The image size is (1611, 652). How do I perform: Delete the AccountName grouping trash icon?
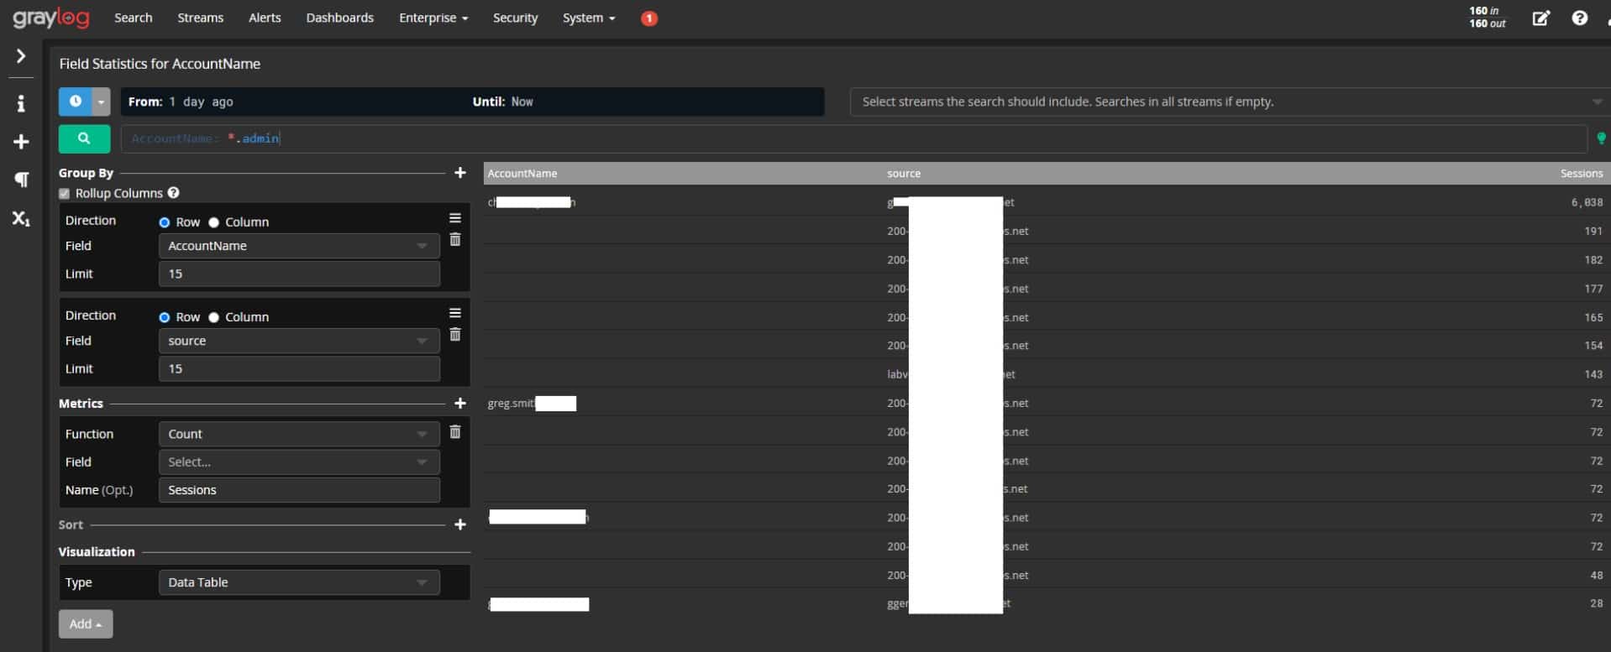pyautogui.click(x=455, y=240)
